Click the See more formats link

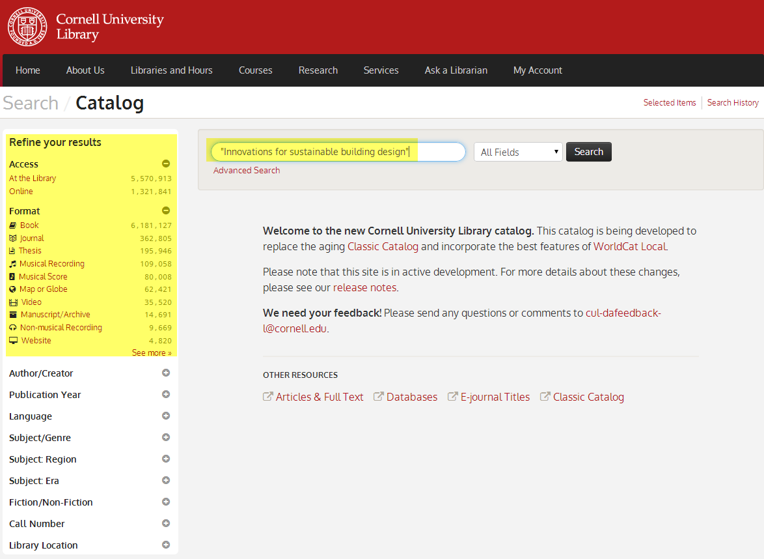(152, 352)
